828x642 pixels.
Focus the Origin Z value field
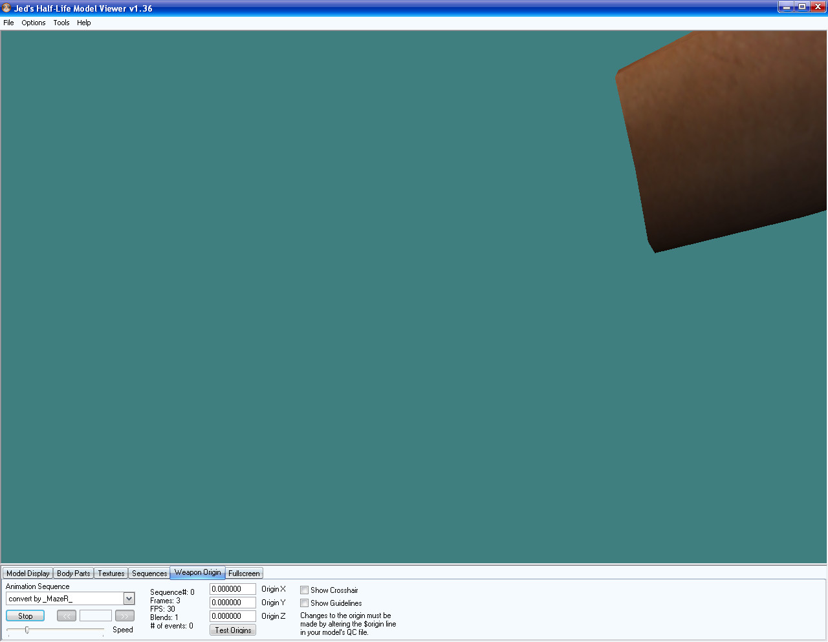[x=232, y=616]
